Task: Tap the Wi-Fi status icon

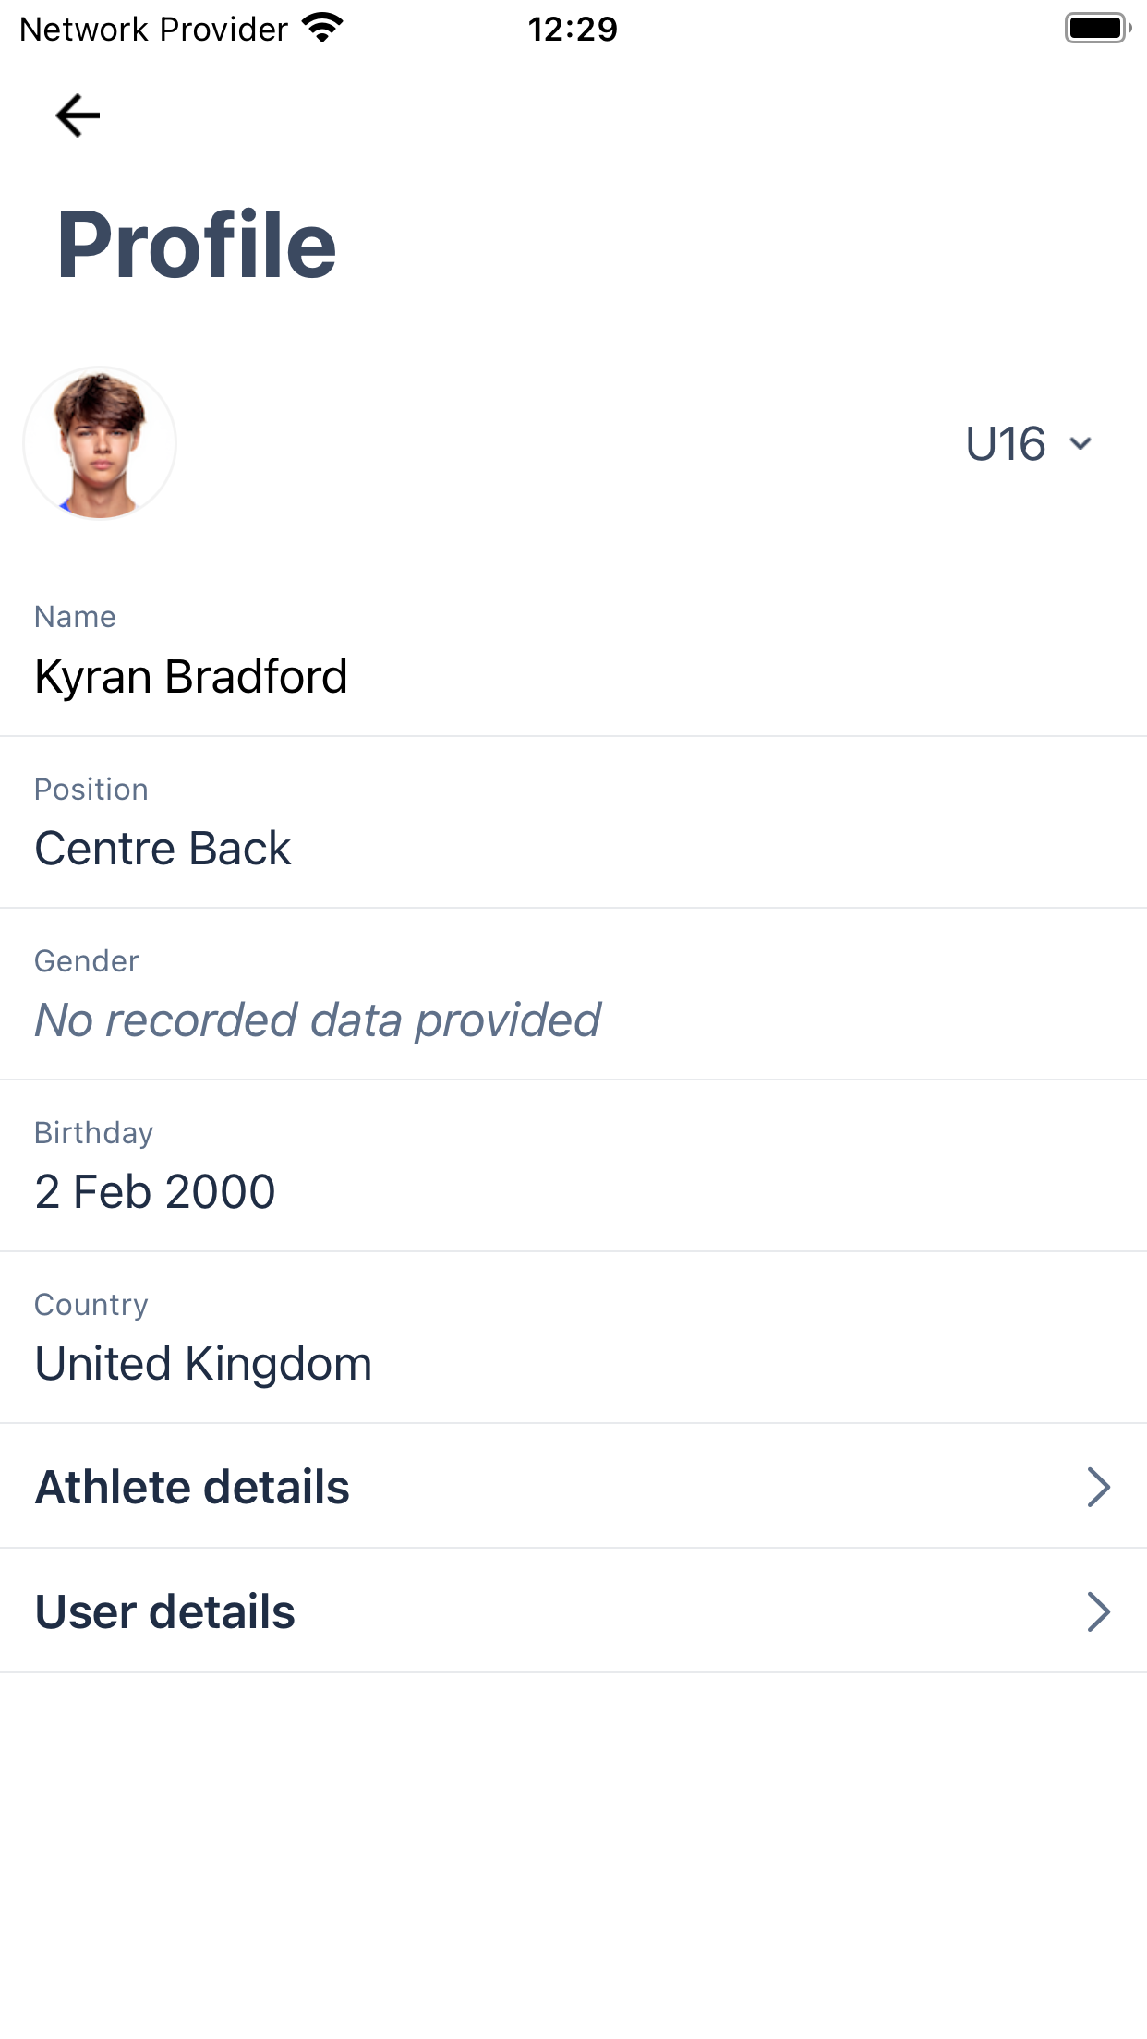Action: (322, 28)
